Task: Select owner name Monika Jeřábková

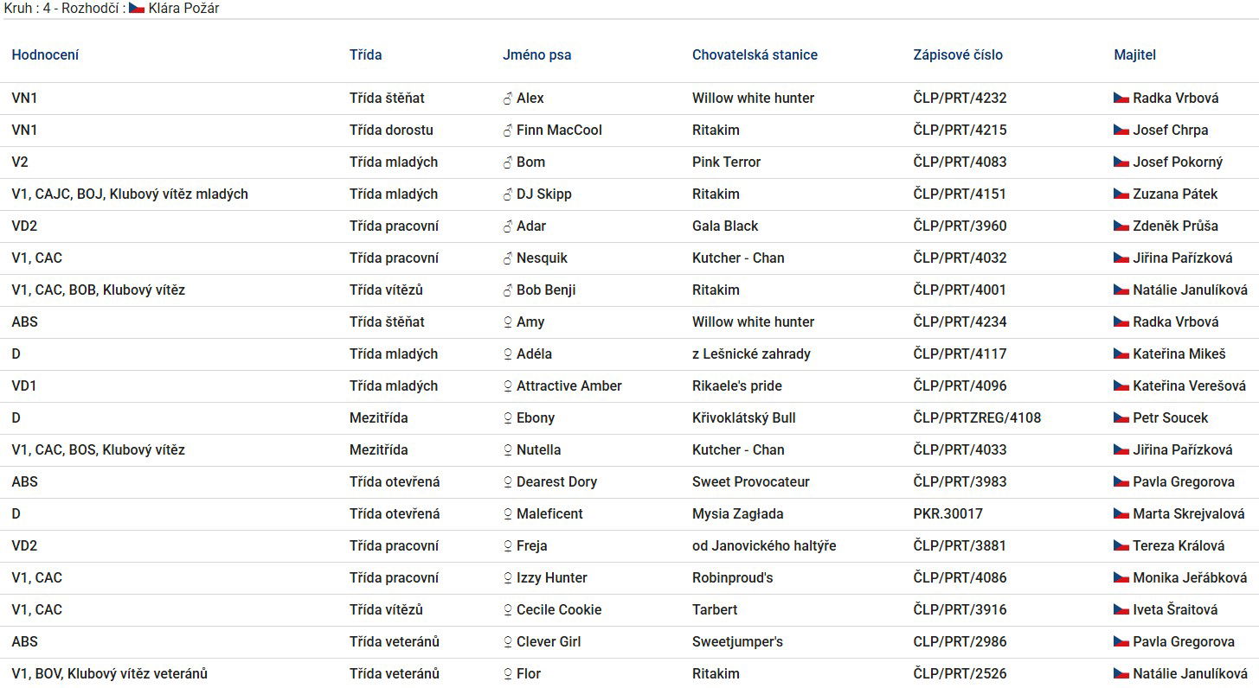Action: (x=1190, y=578)
